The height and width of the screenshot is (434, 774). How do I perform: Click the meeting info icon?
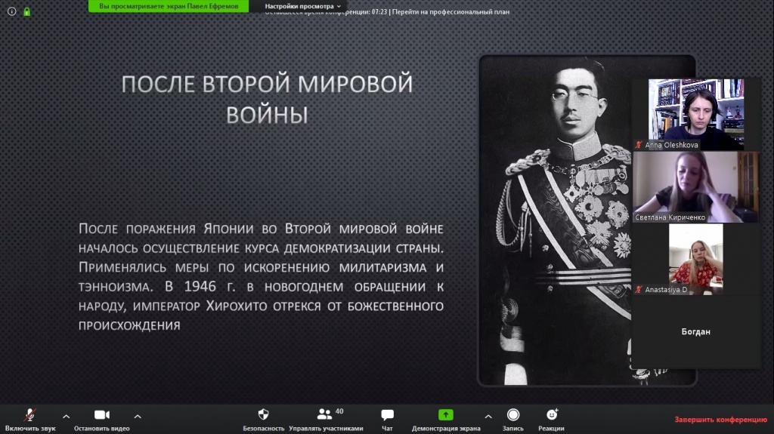[11, 11]
